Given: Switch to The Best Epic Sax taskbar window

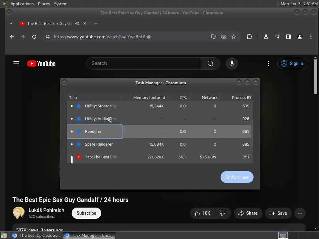Looking at the screenshot, I should pyautogui.click(x=36, y=235).
